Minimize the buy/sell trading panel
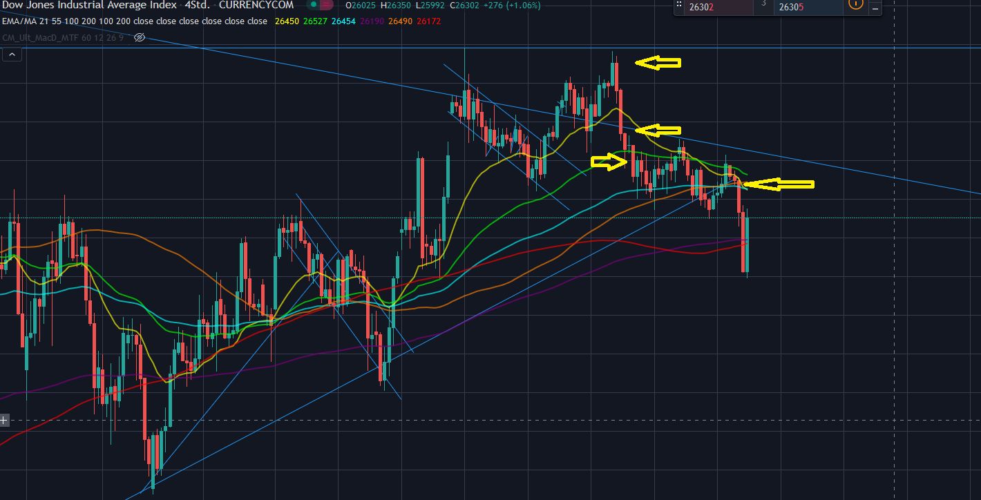Viewport: 981px width, 500px height. (875, 8)
